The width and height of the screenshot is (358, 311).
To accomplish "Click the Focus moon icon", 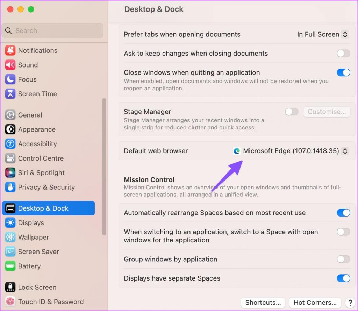I will [10, 79].
